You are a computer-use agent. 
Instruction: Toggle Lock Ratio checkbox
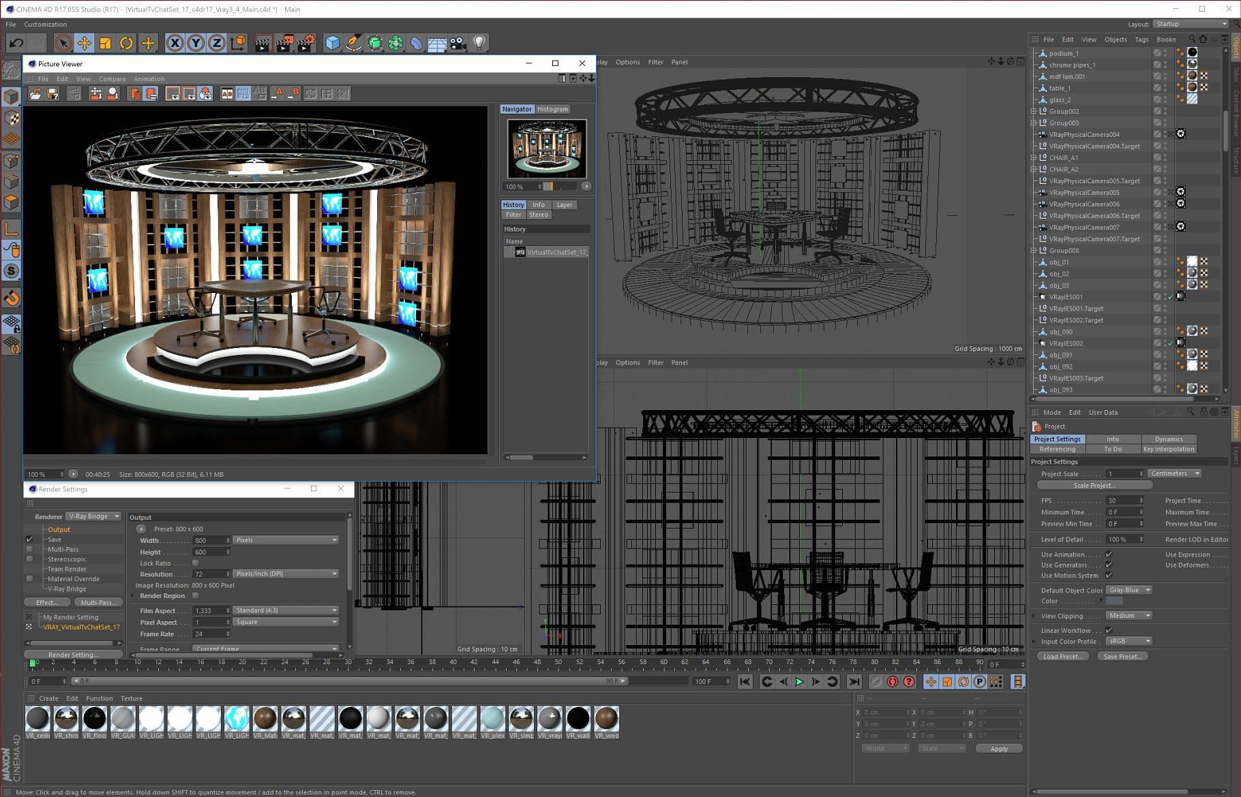tap(196, 563)
